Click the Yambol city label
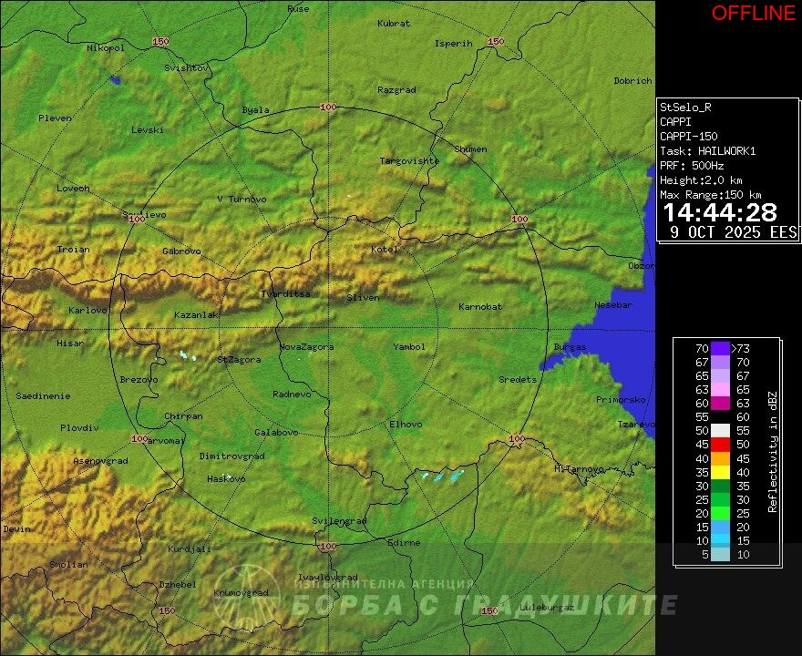Viewport: 802px width, 656px height. pos(409,346)
